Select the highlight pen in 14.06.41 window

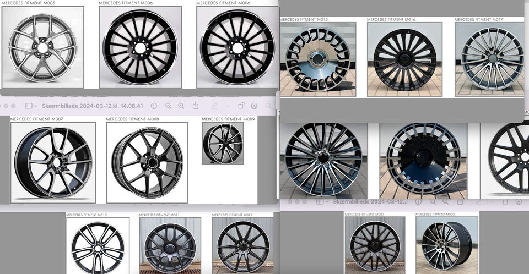click(214, 106)
